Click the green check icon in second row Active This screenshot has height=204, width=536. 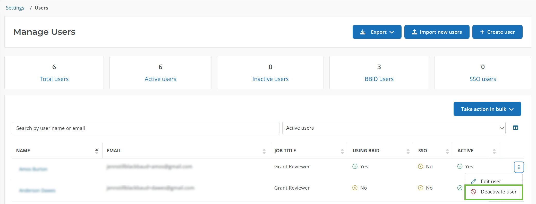[x=460, y=188]
